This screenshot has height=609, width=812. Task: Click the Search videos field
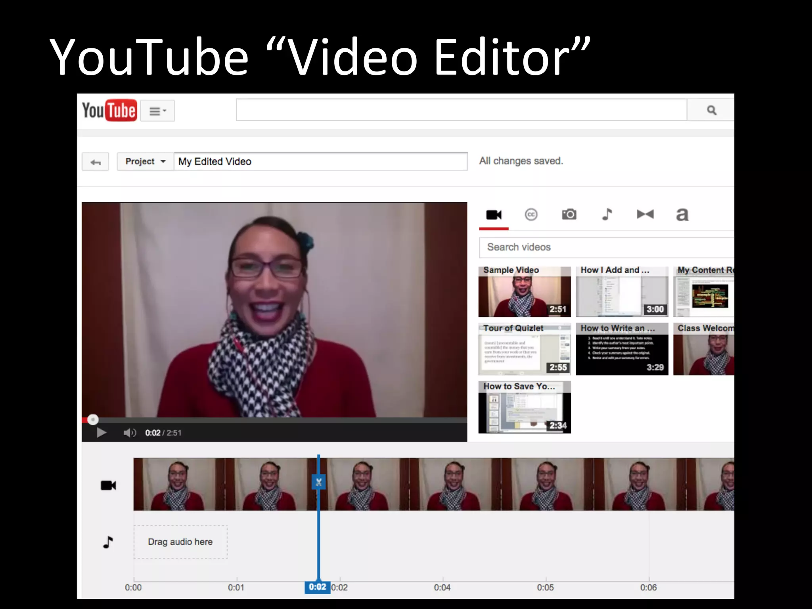coord(607,247)
